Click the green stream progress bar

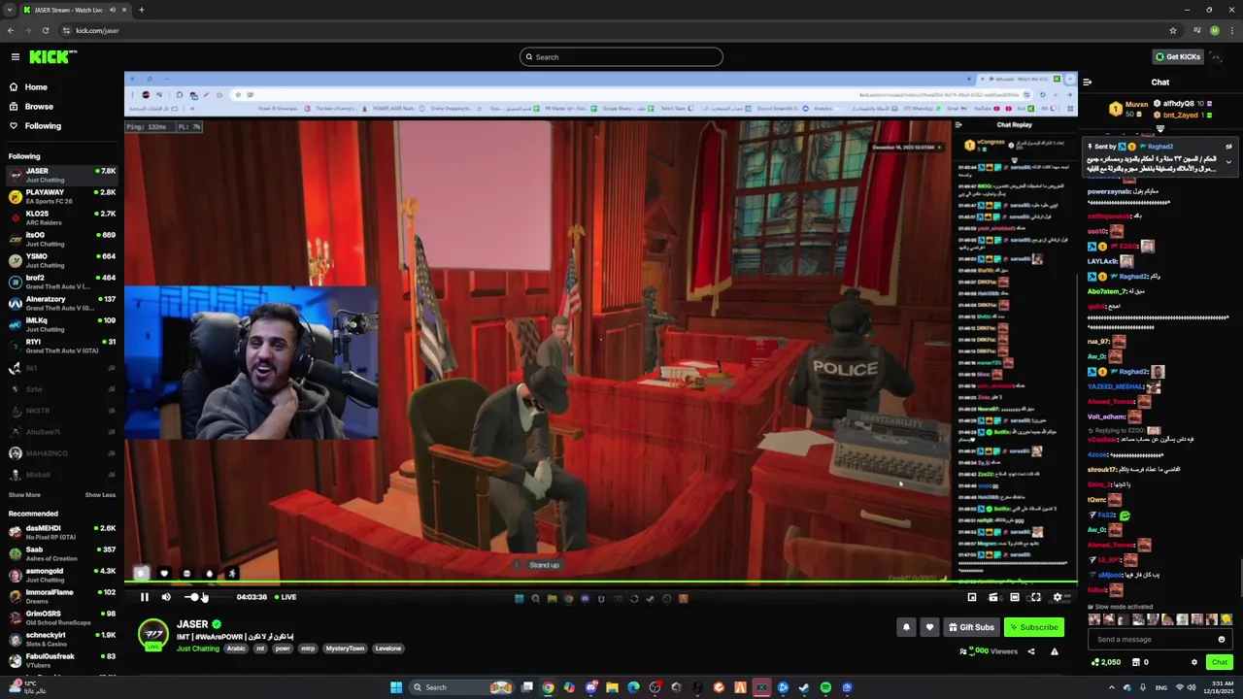(600, 582)
